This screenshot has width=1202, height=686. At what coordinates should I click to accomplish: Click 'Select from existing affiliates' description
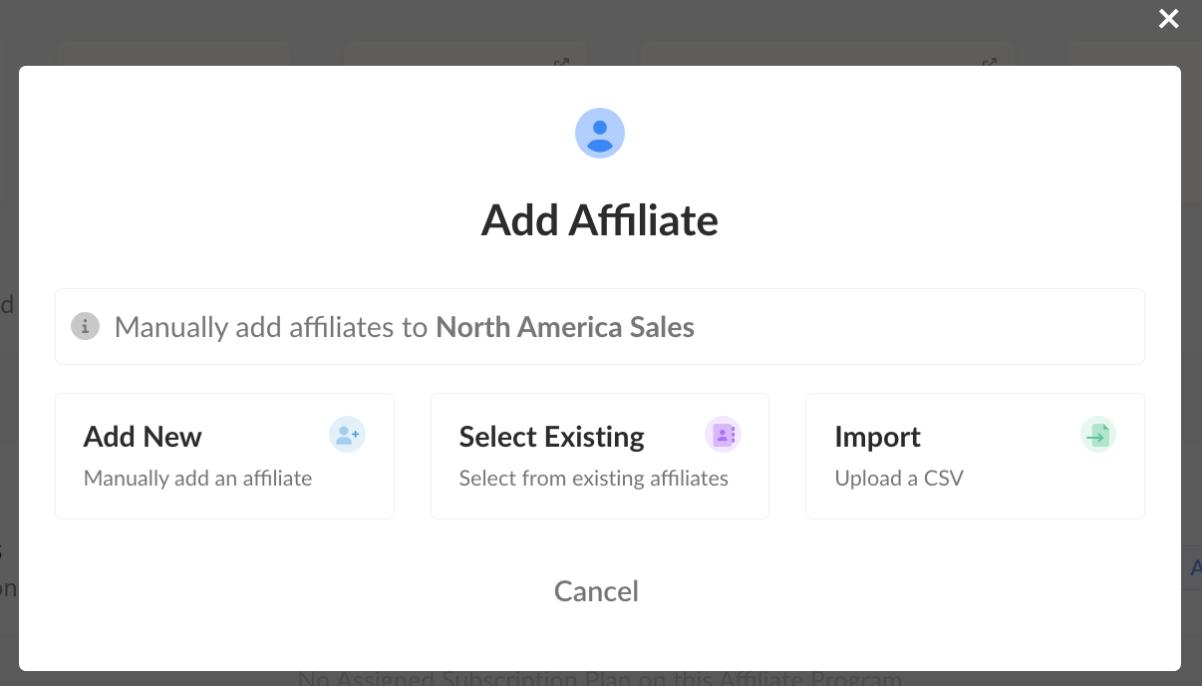pyautogui.click(x=594, y=479)
